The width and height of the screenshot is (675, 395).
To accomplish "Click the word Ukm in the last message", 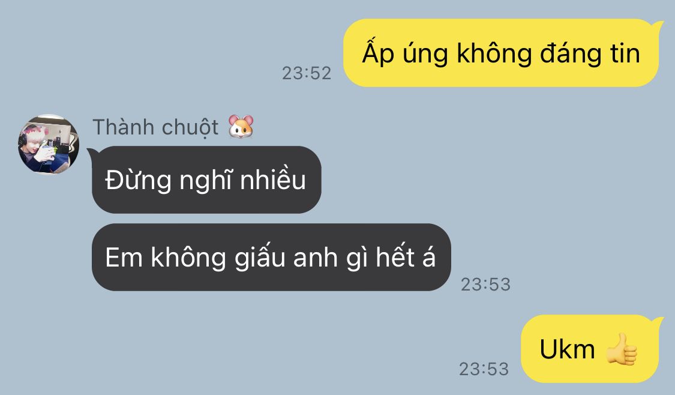I will click(x=568, y=349).
